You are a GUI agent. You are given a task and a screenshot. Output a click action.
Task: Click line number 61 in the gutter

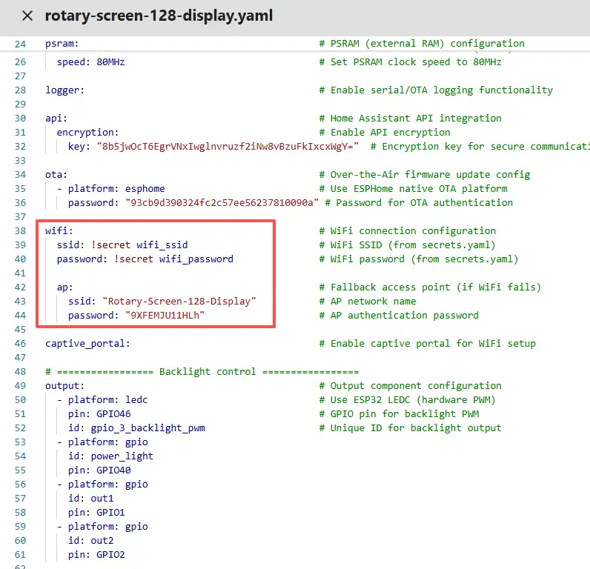20,554
